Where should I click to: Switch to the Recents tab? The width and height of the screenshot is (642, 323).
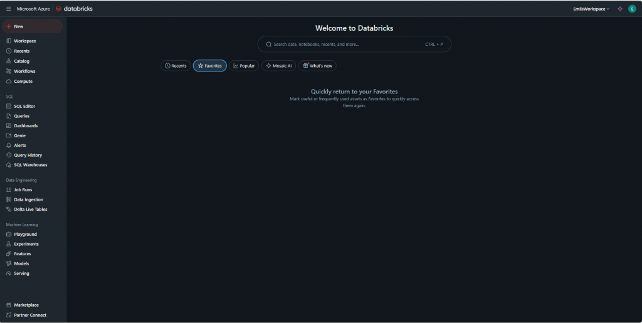pyautogui.click(x=176, y=65)
